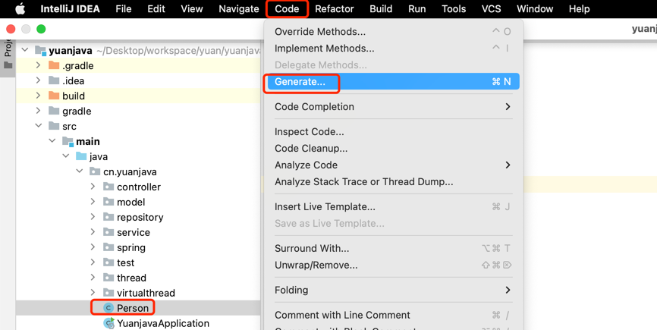Select Code Cleanup... menu entry

point(393,148)
